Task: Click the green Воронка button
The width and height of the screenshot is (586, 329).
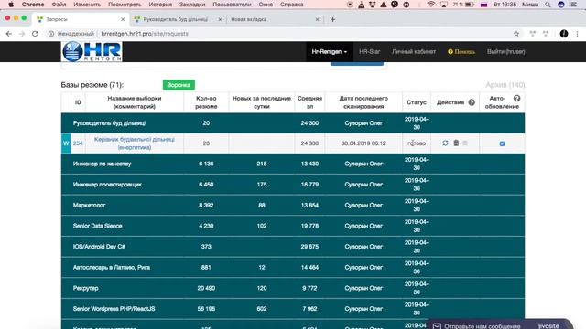Action: click(x=179, y=85)
